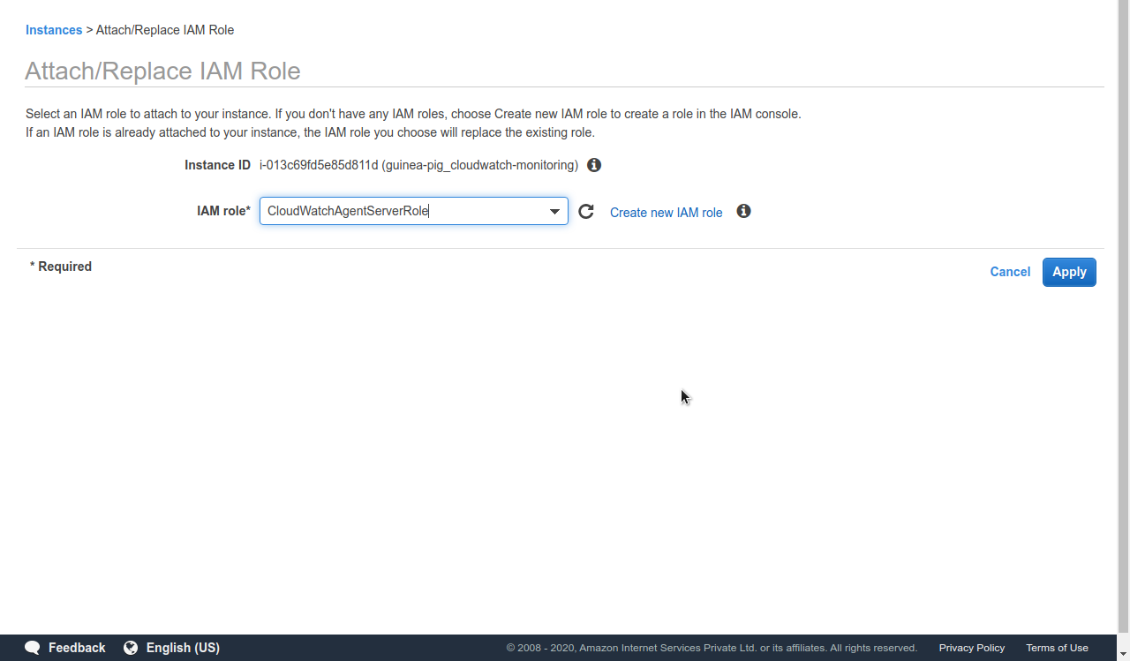Click the page vertical scrollbar
The width and height of the screenshot is (1130, 661).
[1123, 317]
